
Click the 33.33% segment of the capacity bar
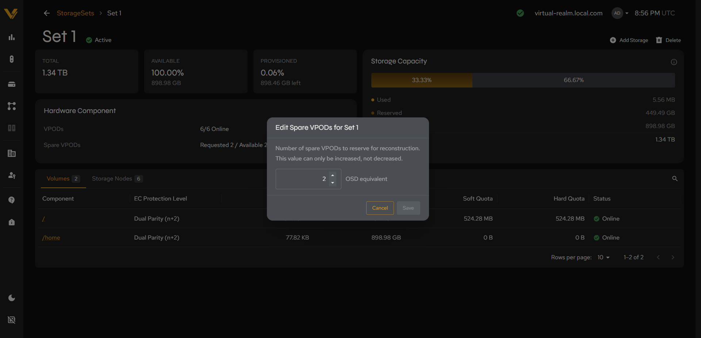(422, 80)
